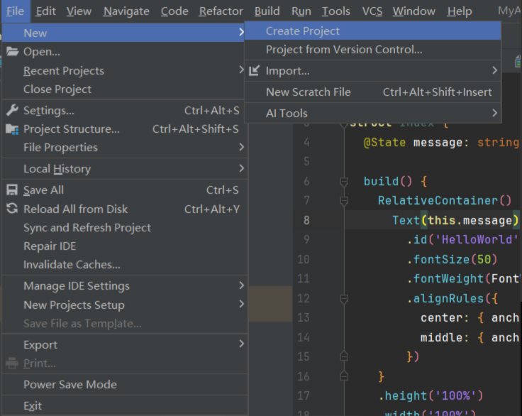Select Repair IDE
The height and width of the screenshot is (416, 522).
[x=125, y=246]
